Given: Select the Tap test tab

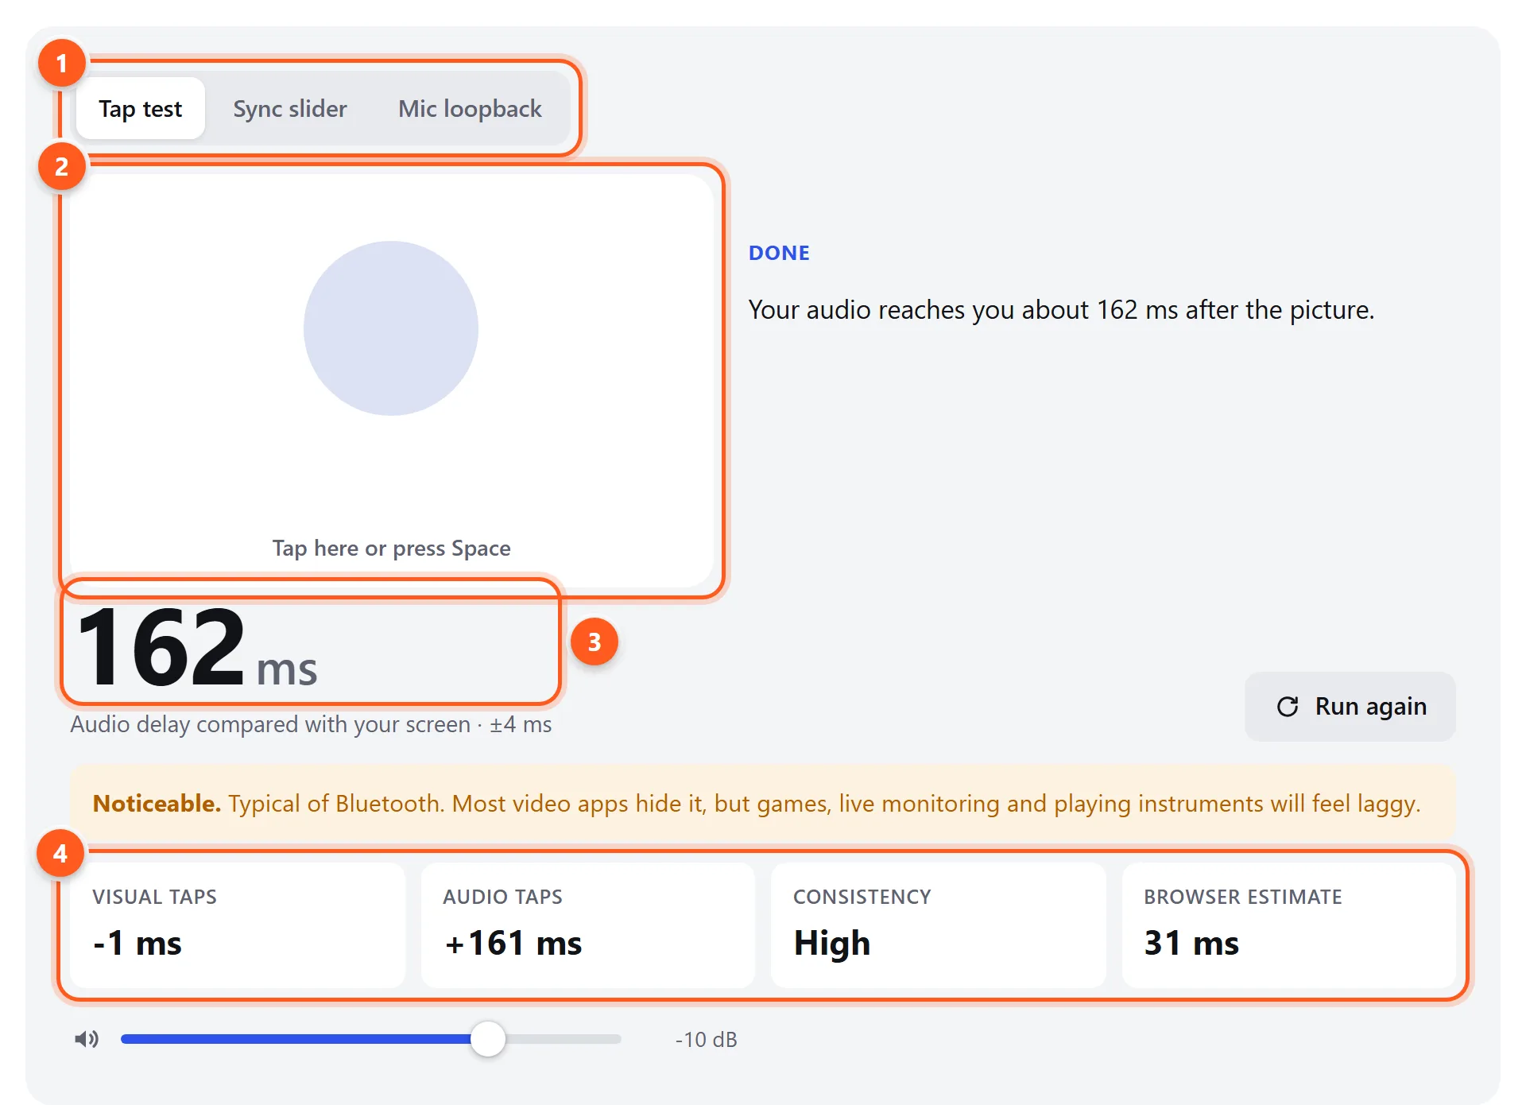Looking at the screenshot, I should click(141, 108).
